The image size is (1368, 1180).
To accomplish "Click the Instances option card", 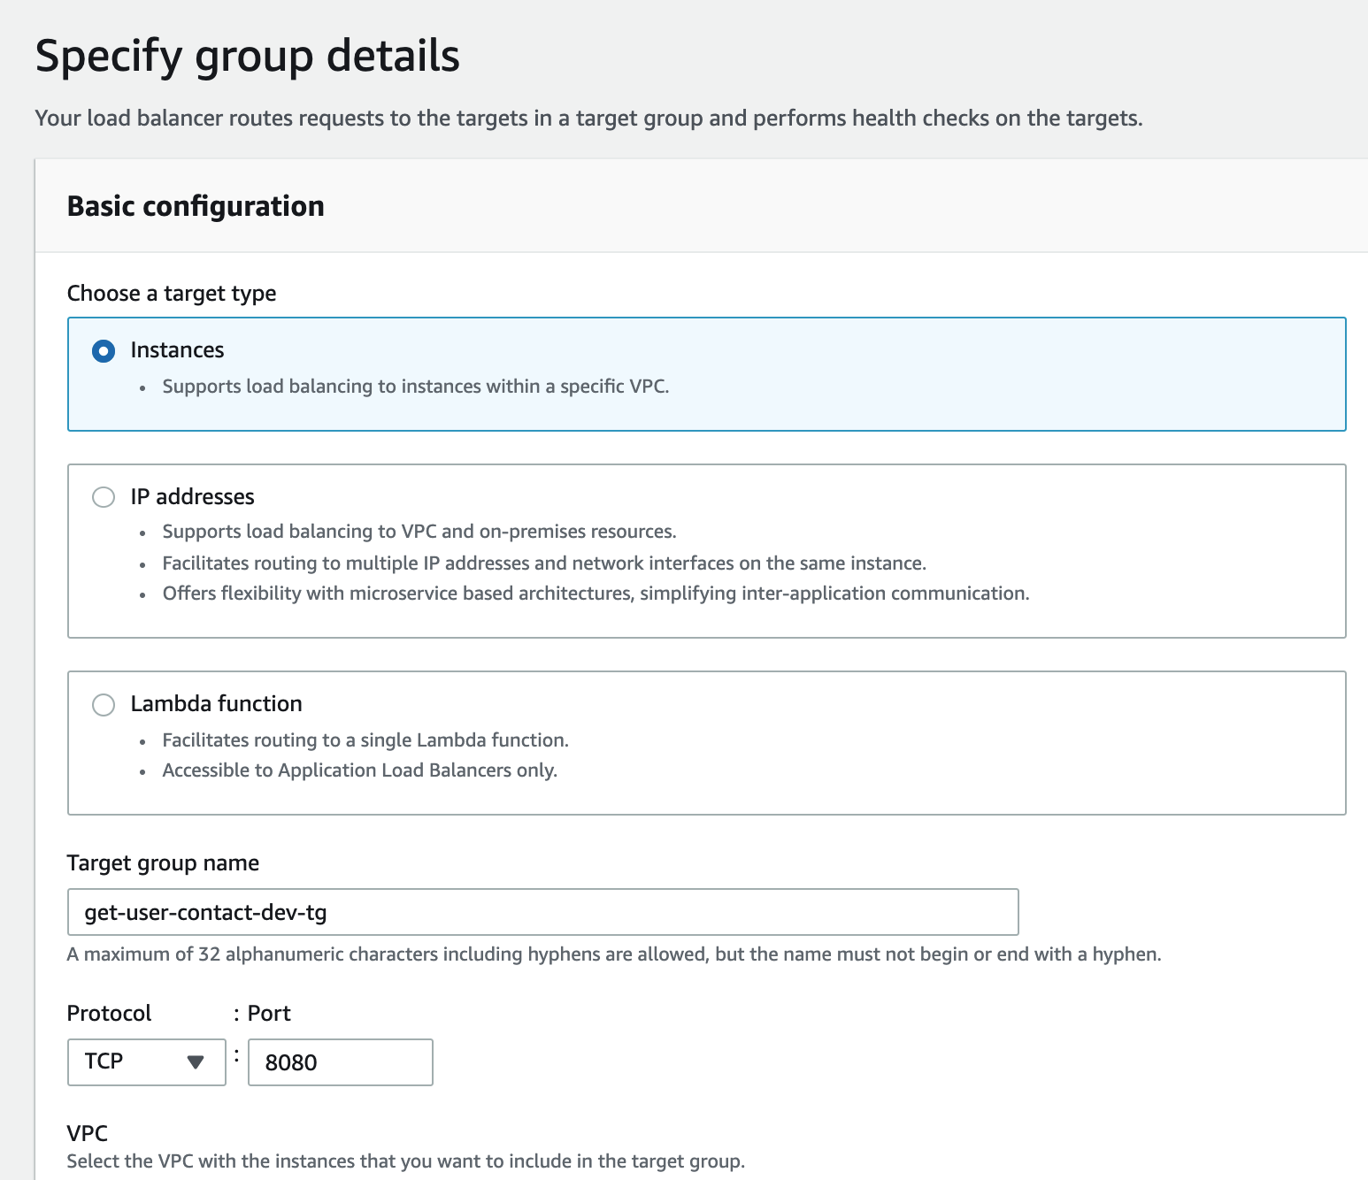I will (706, 373).
